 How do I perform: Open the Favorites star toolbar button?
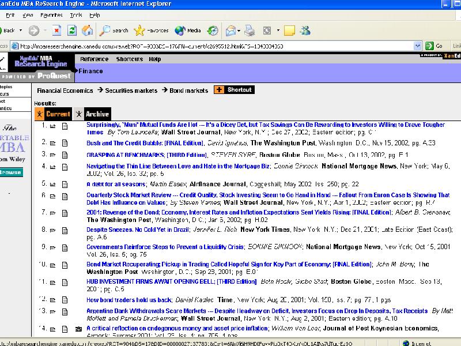pos(151,31)
